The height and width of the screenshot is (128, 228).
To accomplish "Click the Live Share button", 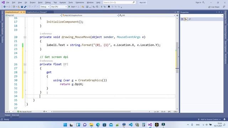I will 214,7.
